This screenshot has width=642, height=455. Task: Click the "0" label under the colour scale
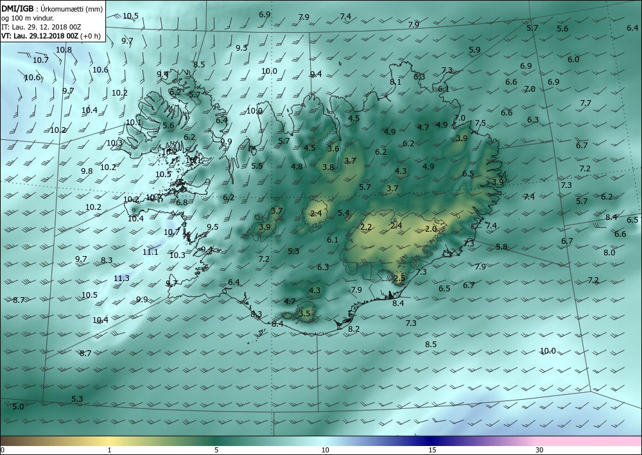pyautogui.click(x=3, y=450)
